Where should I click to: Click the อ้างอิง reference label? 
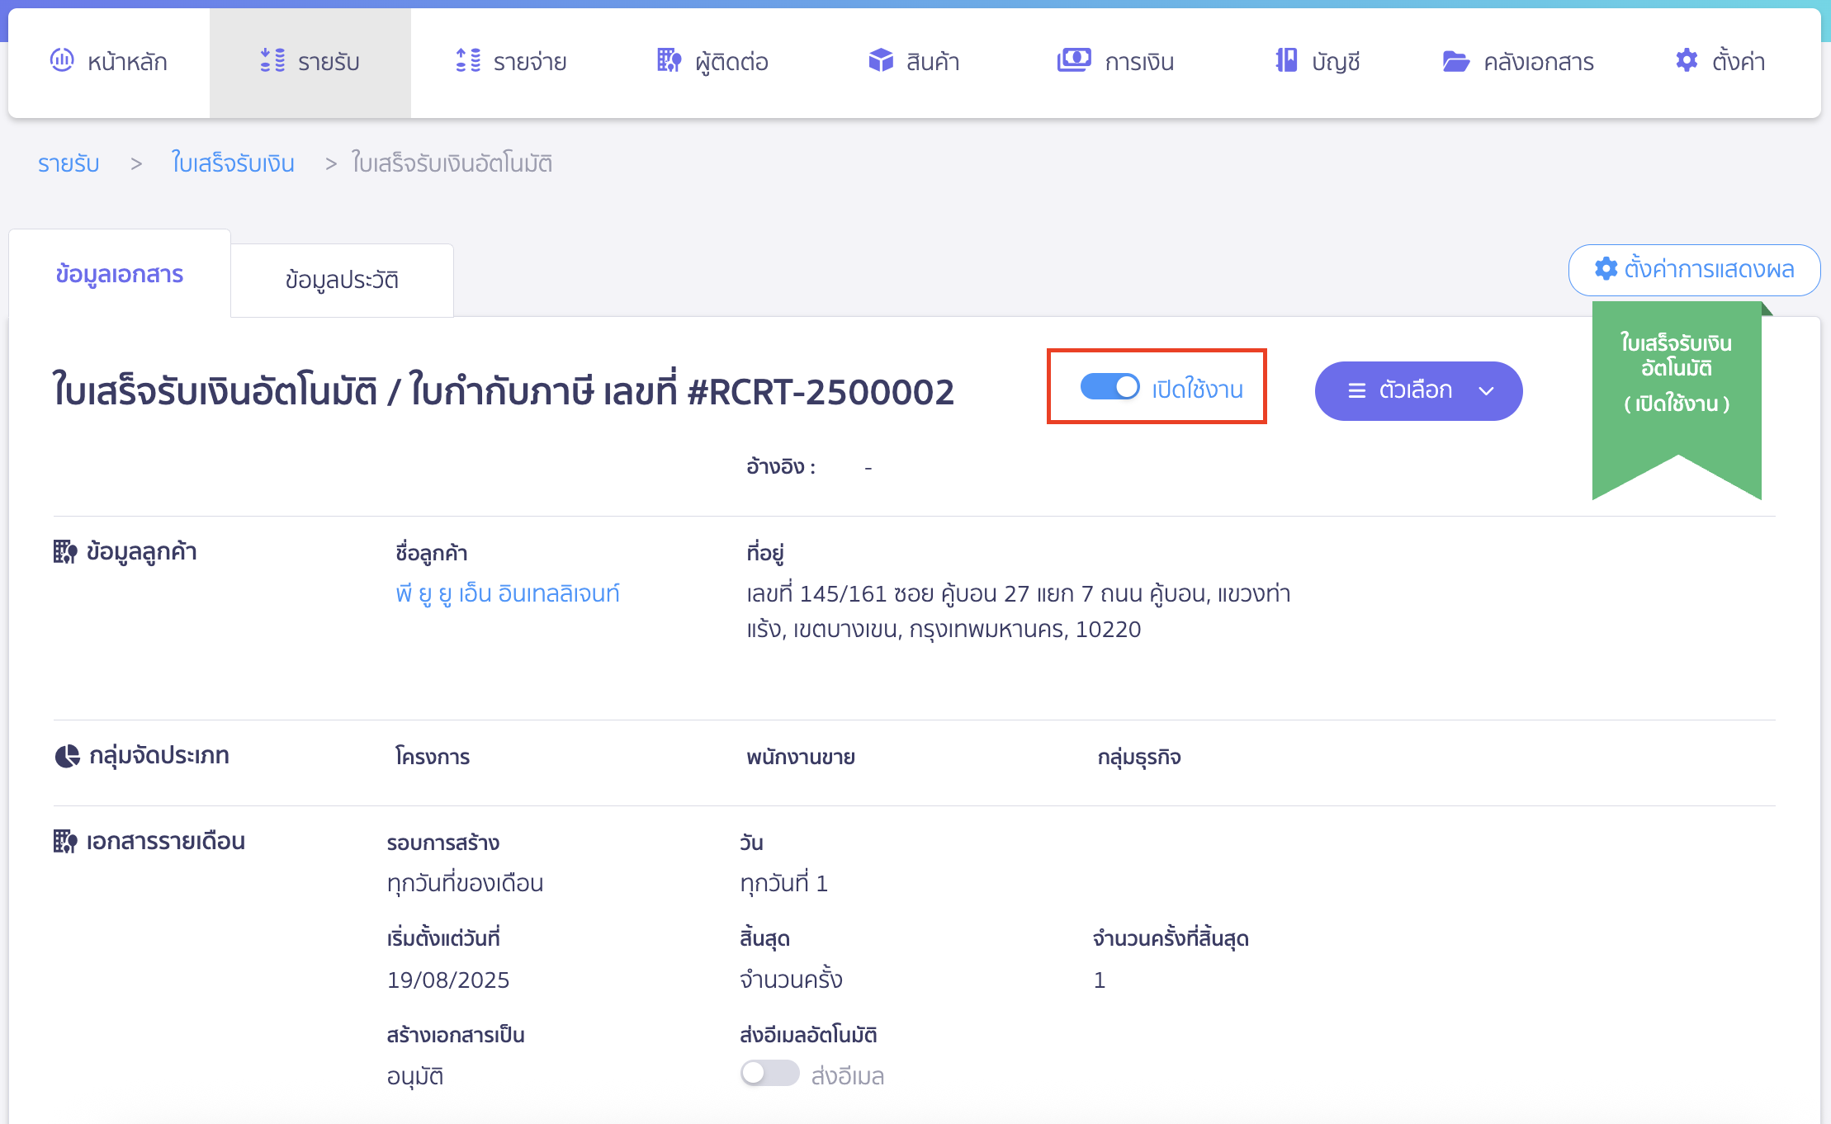(781, 467)
